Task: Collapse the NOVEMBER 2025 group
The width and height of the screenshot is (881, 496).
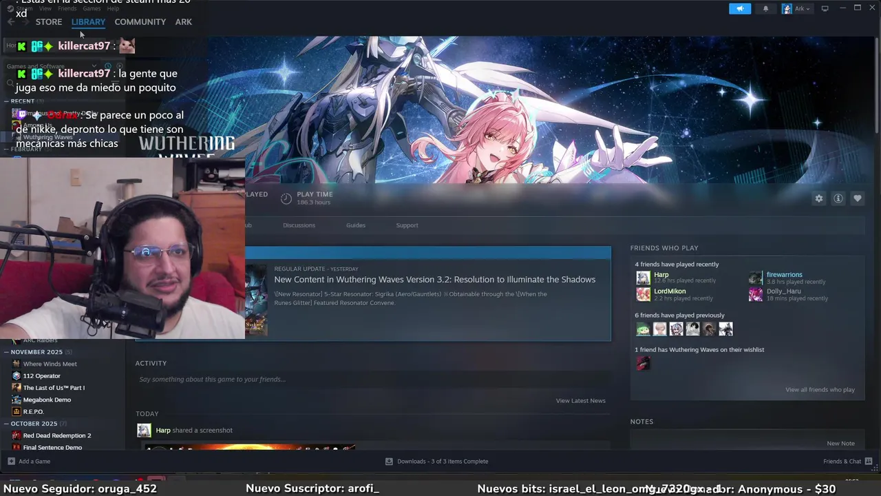Action: click(x=7, y=352)
